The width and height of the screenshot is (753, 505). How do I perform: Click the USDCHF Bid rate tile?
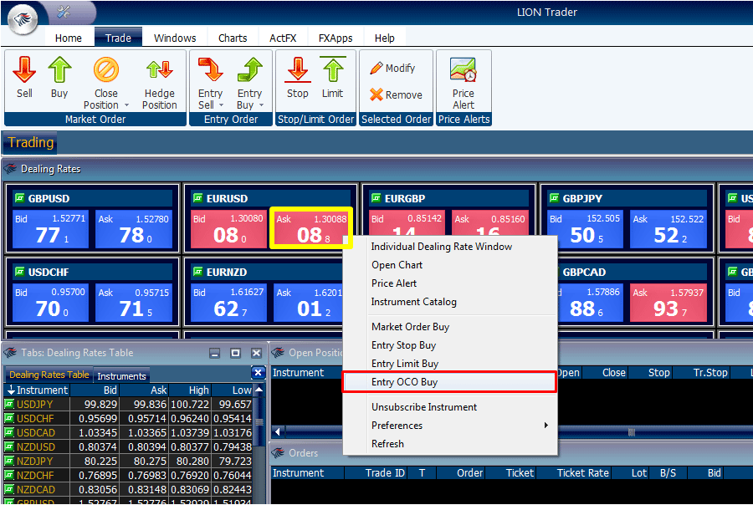[50, 303]
